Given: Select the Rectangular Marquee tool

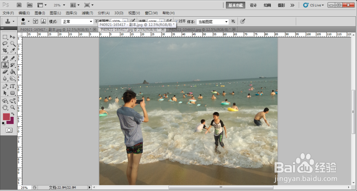Looking at the screenshot, I should 5,37.
